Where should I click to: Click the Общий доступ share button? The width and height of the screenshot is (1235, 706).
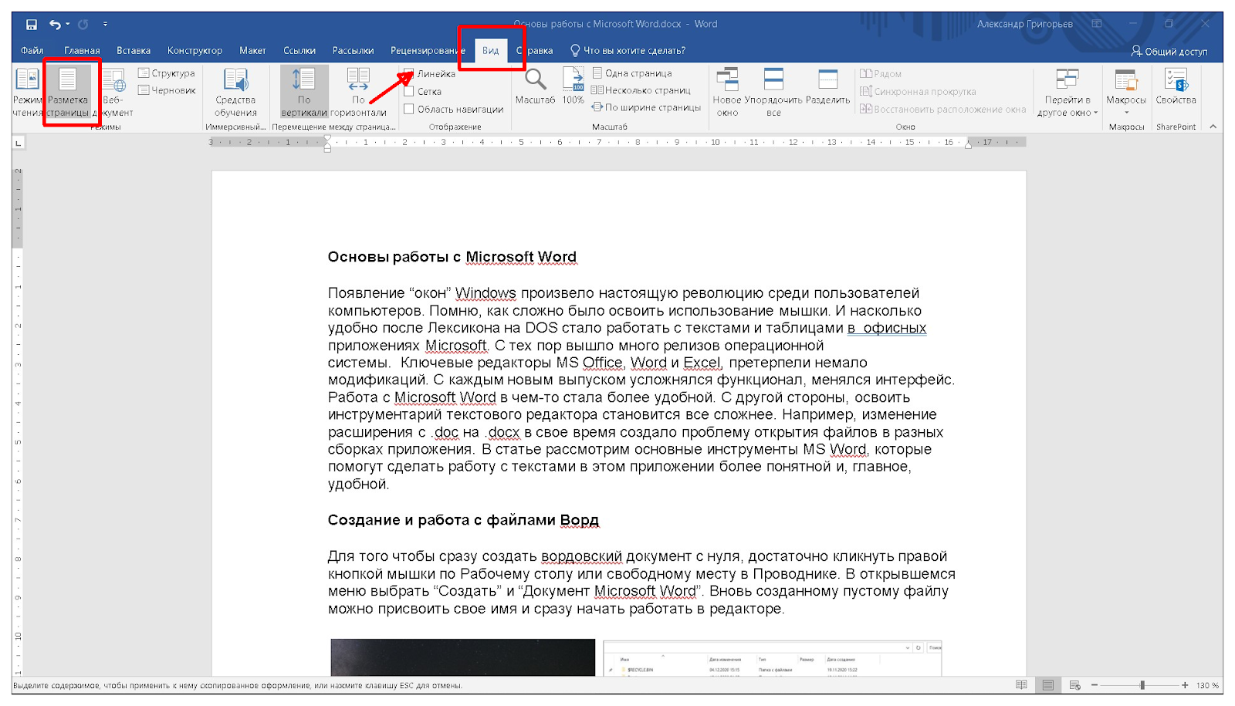click(1169, 52)
